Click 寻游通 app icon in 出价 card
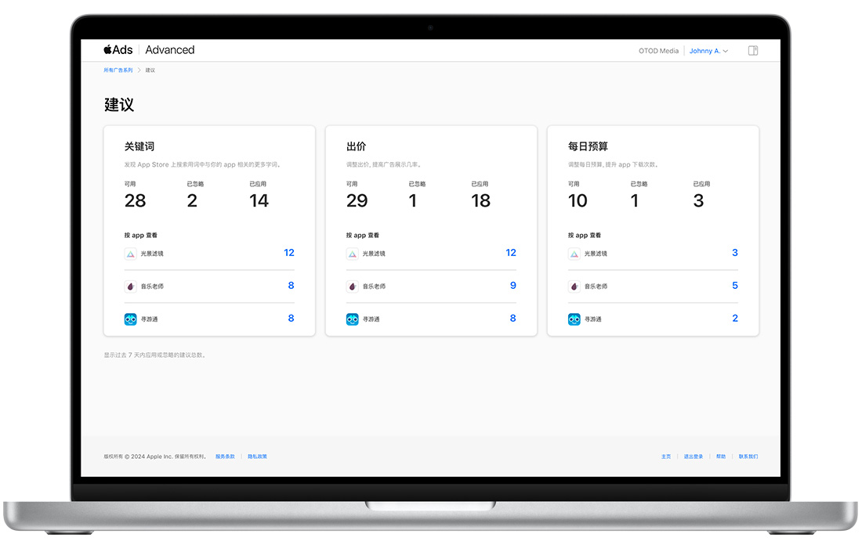 (353, 319)
